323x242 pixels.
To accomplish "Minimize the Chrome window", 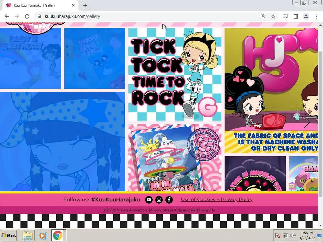I will click(297, 3).
